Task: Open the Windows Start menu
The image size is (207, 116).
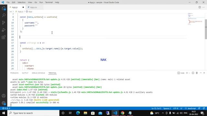Action: (x=4, y=113)
